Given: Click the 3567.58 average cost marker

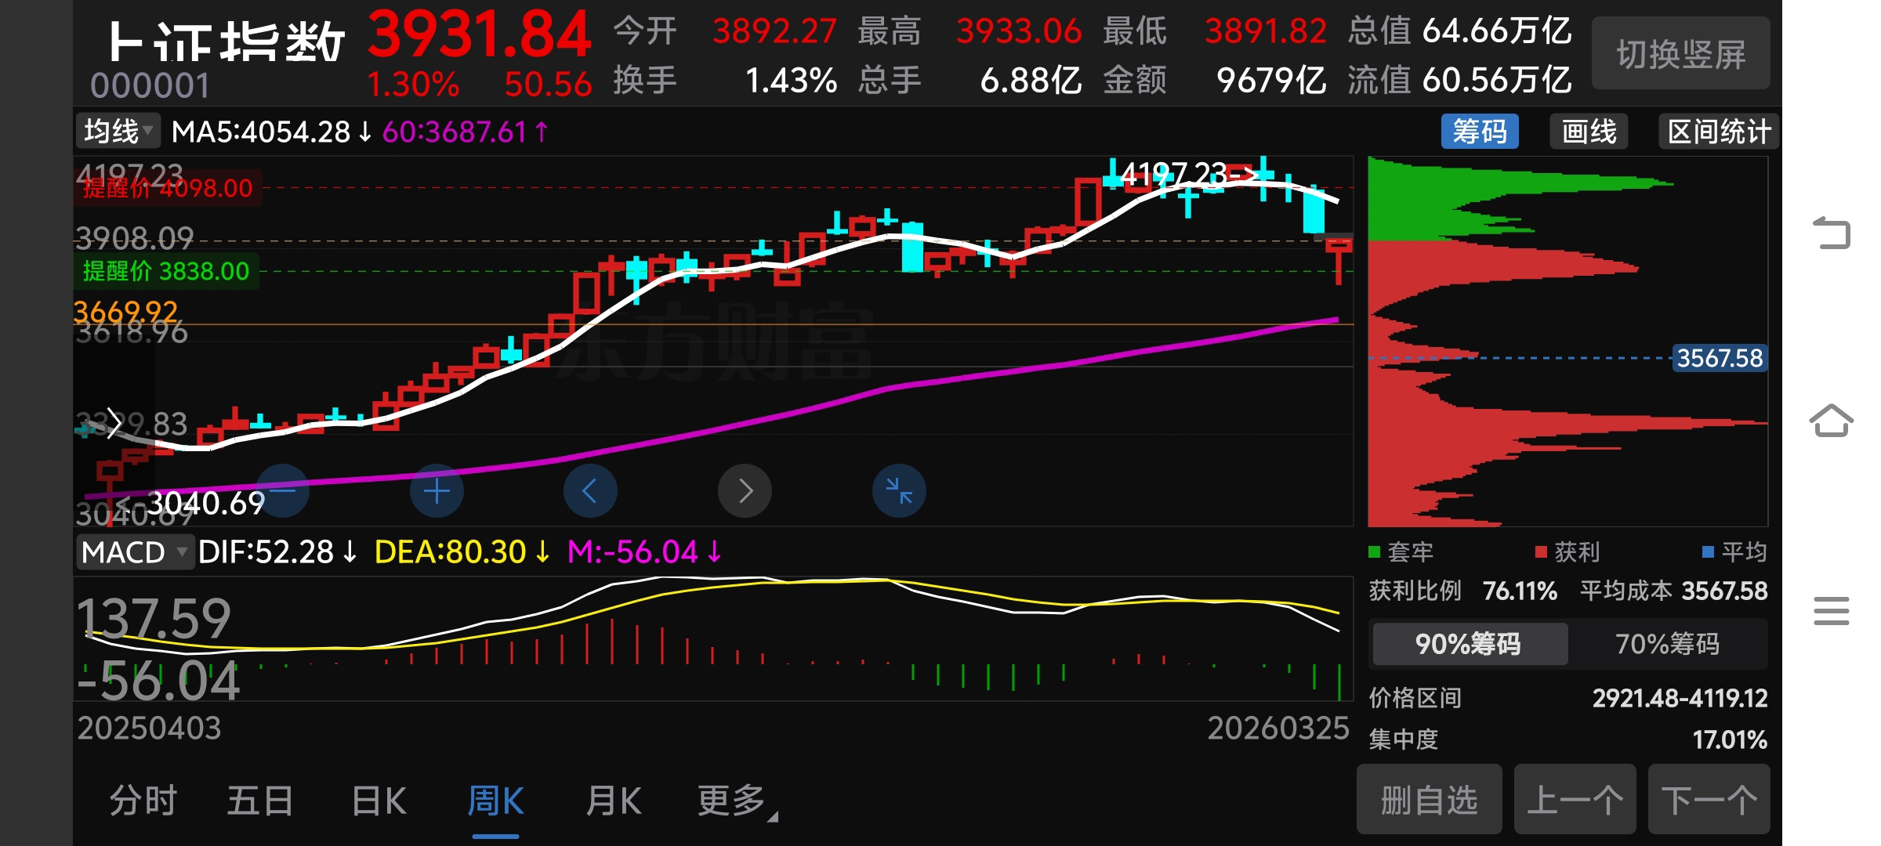Looking at the screenshot, I should pyautogui.click(x=1719, y=358).
